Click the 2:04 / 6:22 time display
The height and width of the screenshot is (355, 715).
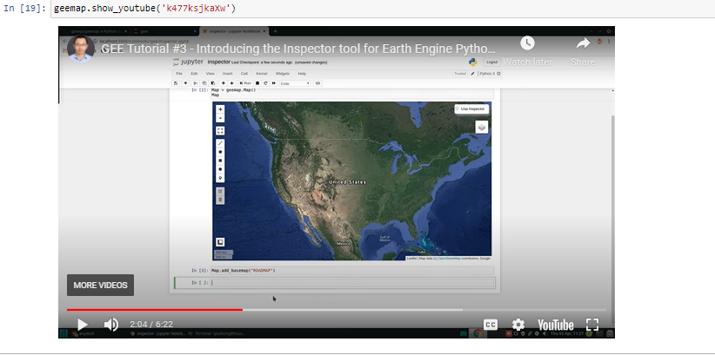click(x=151, y=325)
